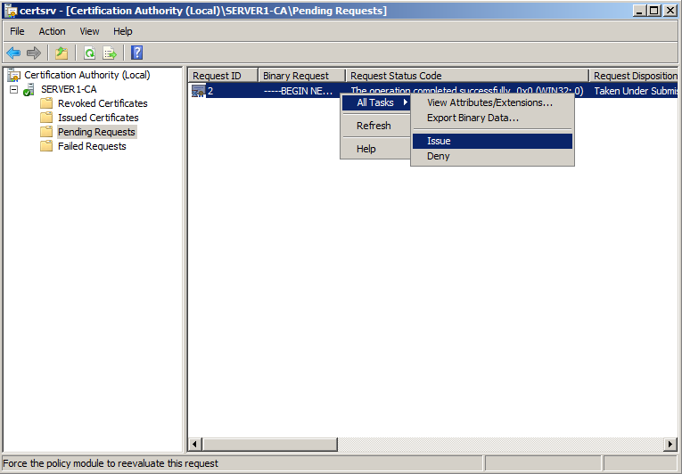Click the Forward arrow toolbar icon
Viewport: 682px width, 474px height.
[34, 53]
